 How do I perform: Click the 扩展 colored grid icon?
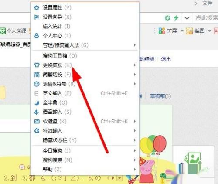pyautogui.click(x=162, y=31)
